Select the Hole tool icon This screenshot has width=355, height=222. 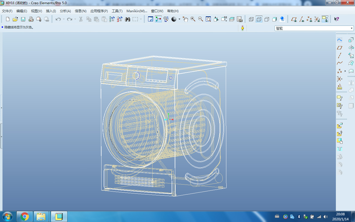pos(339,149)
